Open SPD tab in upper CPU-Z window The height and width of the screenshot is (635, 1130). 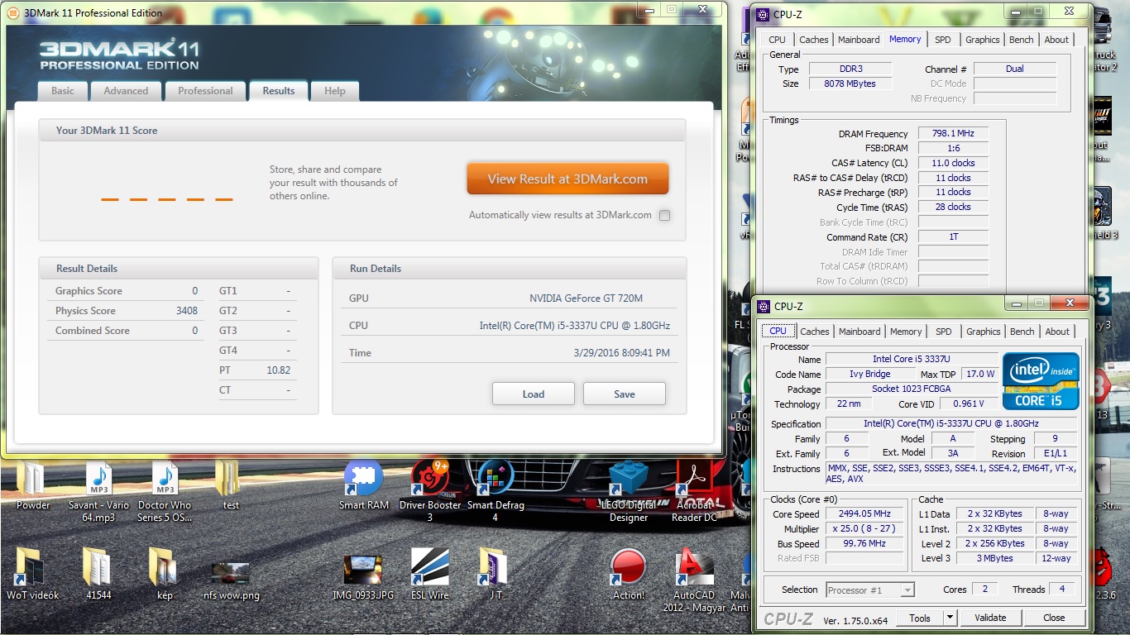coord(942,40)
